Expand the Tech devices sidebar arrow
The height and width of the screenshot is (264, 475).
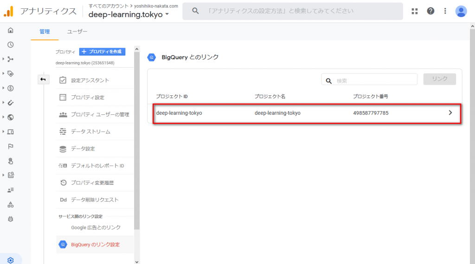tap(3, 132)
